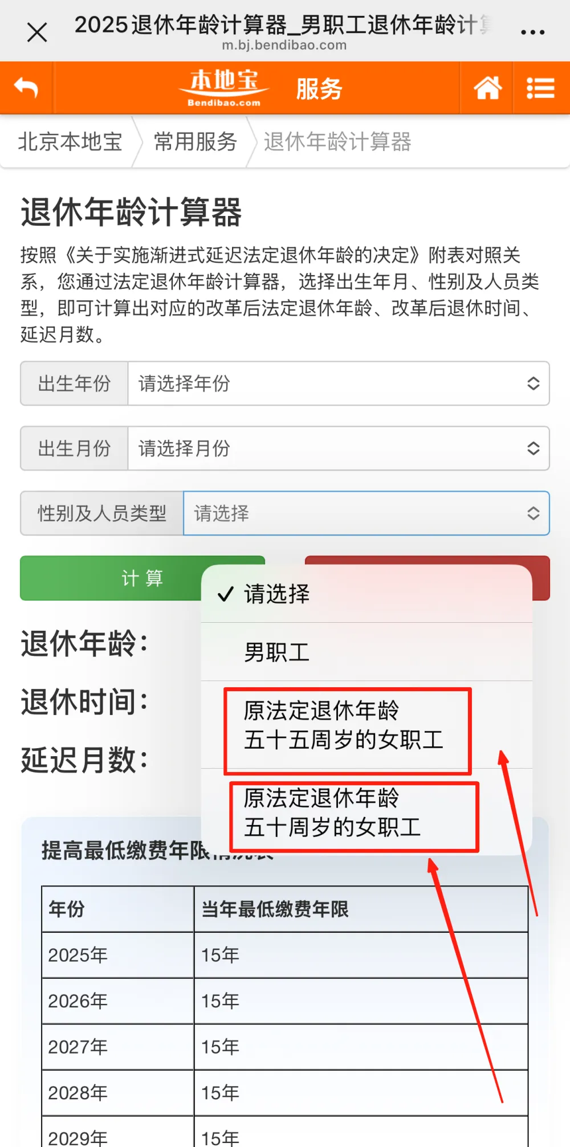570x1147 pixels.
Task: Open the 出生年份 year dropdown
Action: 339,383
